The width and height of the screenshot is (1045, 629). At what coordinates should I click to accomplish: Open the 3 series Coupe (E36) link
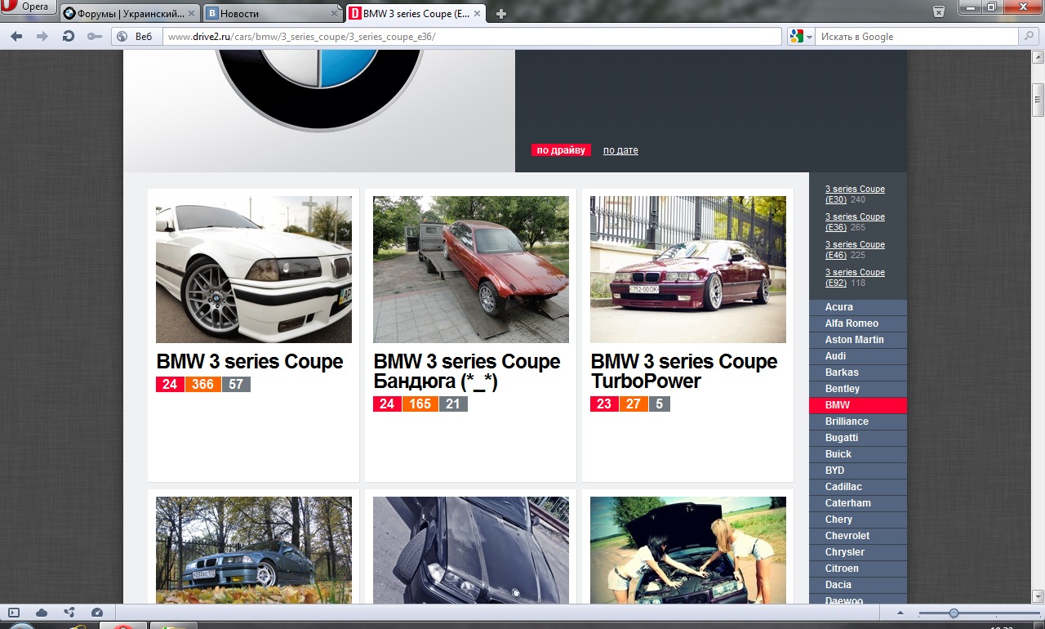pyautogui.click(x=855, y=222)
